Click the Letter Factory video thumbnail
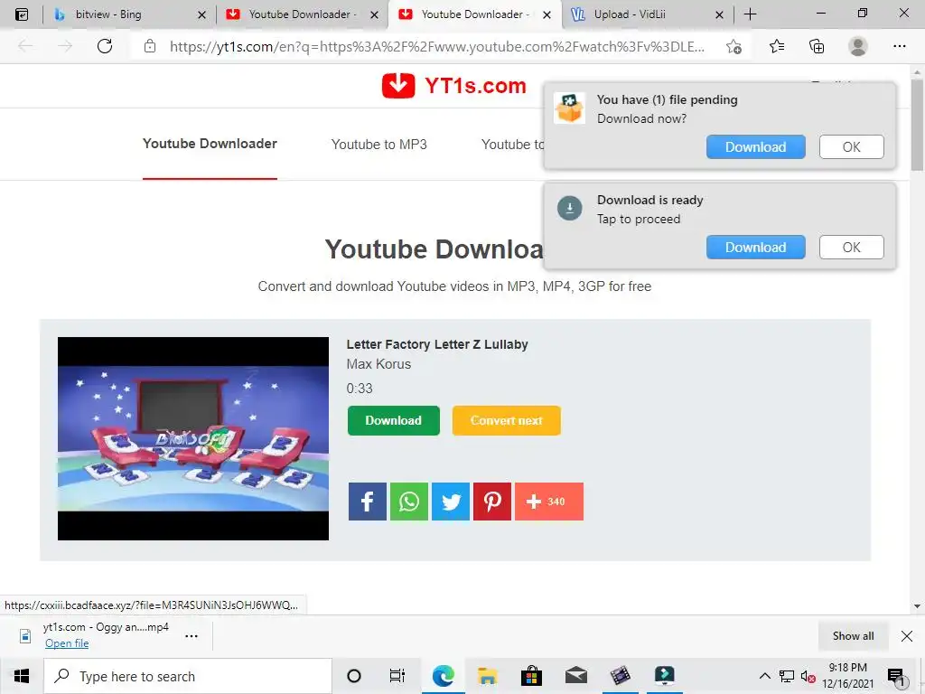 193,438
